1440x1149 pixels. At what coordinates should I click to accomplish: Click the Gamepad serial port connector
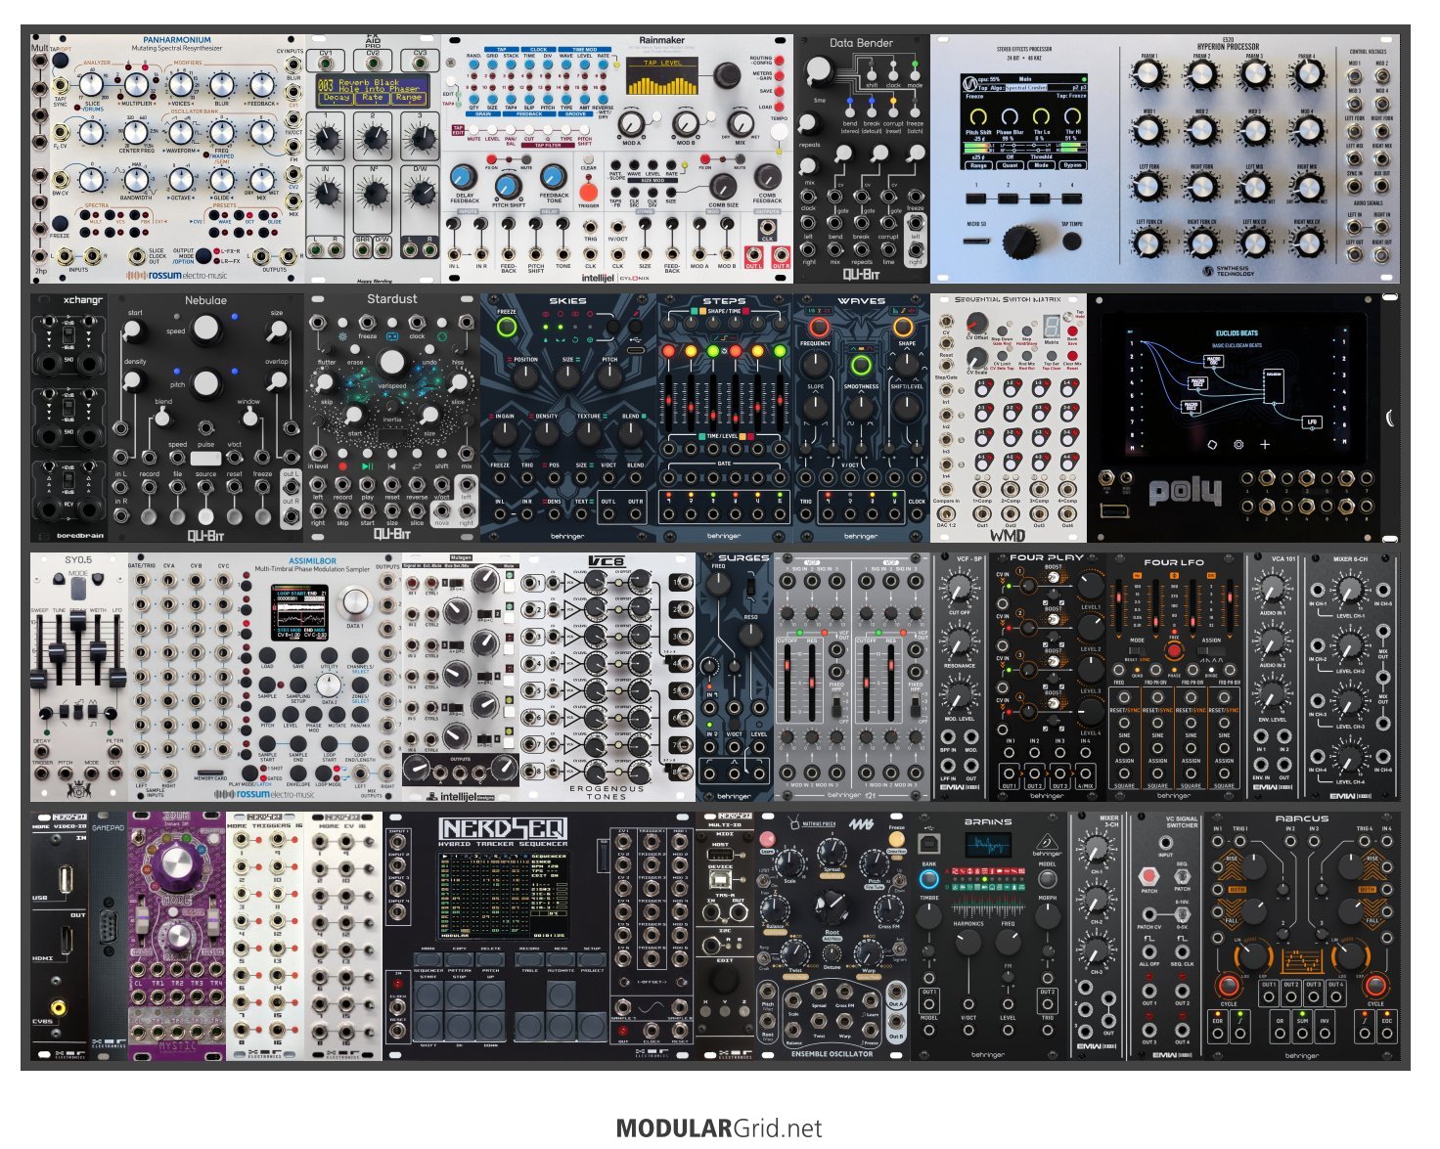click(108, 925)
